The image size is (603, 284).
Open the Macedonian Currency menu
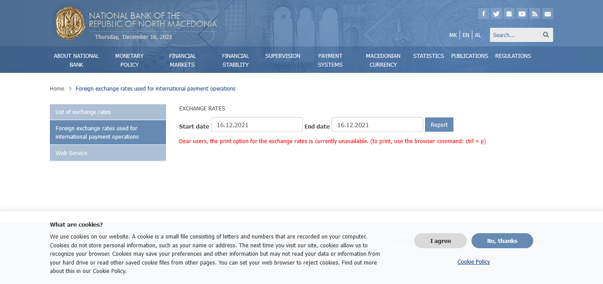tap(383, 60)
